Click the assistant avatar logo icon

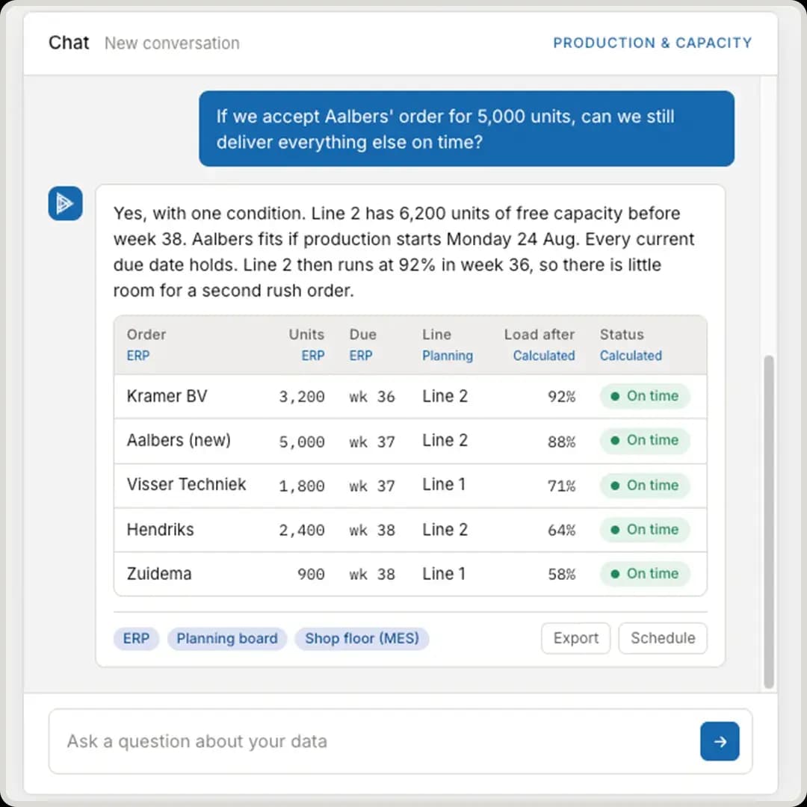[65, 203]
